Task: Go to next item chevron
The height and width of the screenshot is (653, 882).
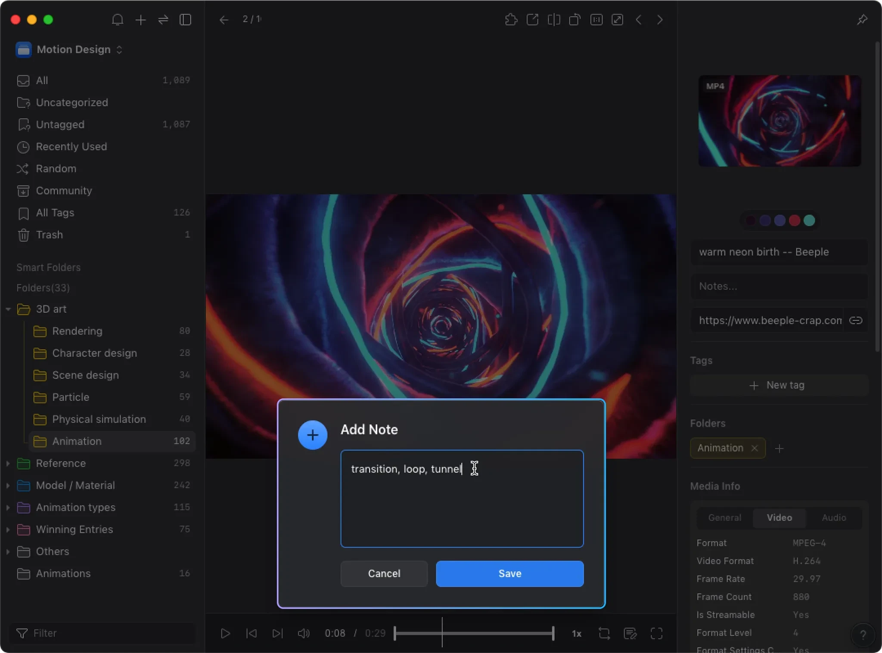Action: pos(660,20)
